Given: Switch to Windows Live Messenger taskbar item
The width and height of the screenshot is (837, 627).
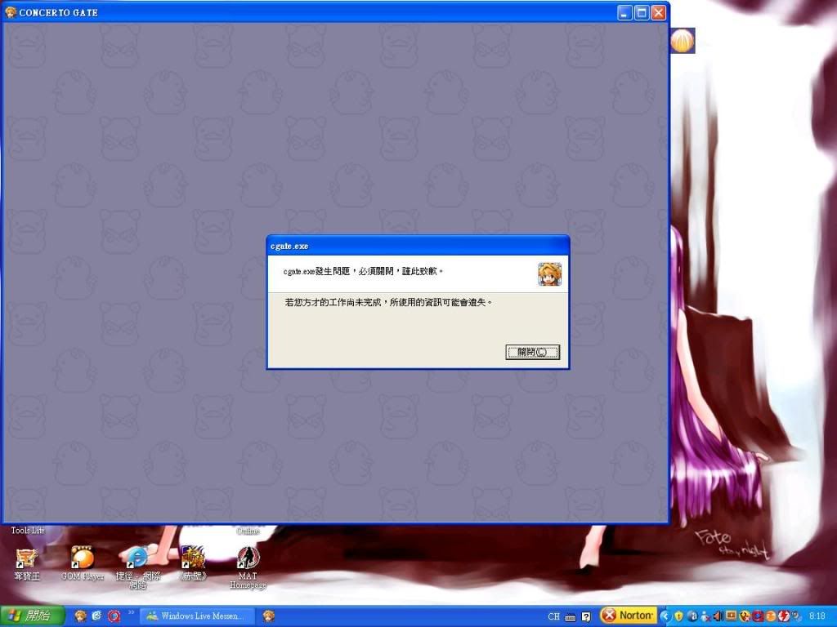Looking at the screenshot, I should point(197,616).
